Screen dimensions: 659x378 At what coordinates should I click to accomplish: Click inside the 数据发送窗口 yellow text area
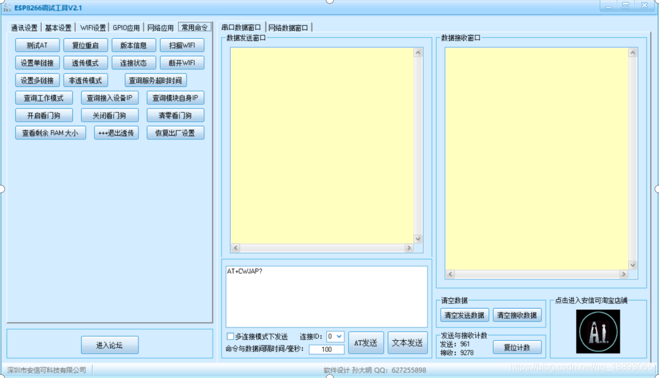coord(322,145)
